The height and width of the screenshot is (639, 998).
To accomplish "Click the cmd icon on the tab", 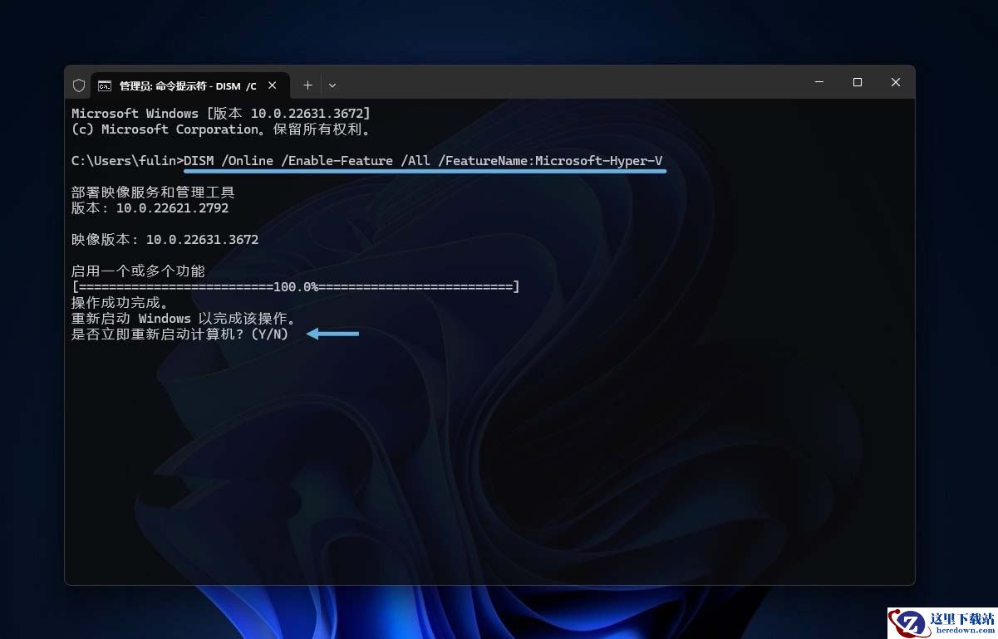I will (105, 85).
